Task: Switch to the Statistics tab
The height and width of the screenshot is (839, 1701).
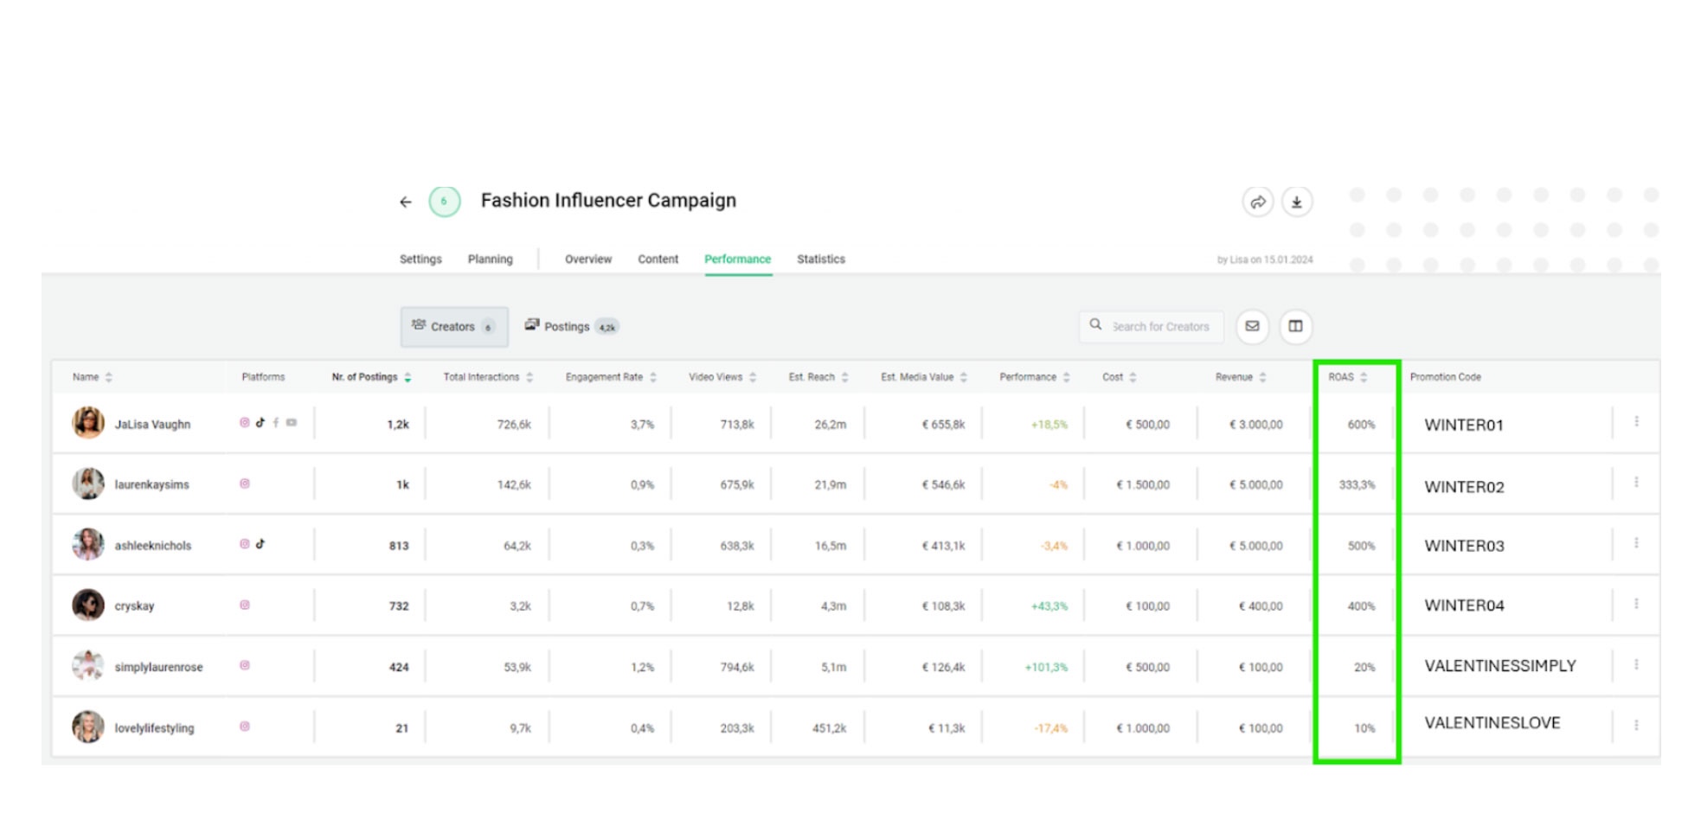Action: point(820,259)
